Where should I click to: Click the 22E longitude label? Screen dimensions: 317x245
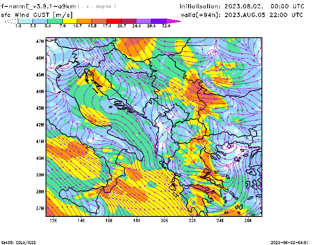click(193, 220)
